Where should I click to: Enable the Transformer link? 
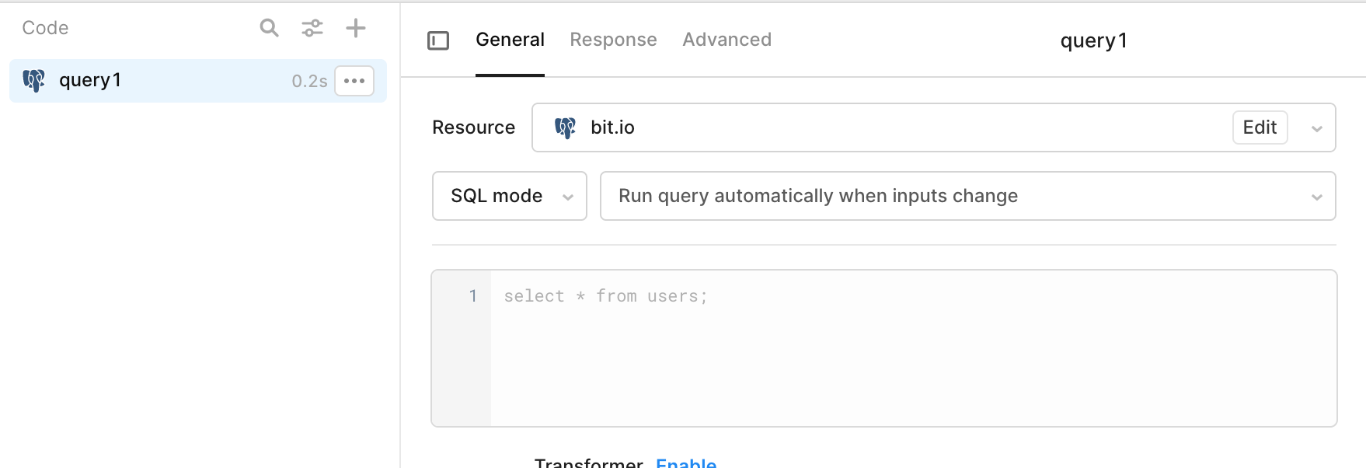(x=685, y=462)
